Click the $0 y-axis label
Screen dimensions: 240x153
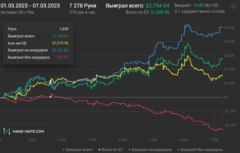226,97
